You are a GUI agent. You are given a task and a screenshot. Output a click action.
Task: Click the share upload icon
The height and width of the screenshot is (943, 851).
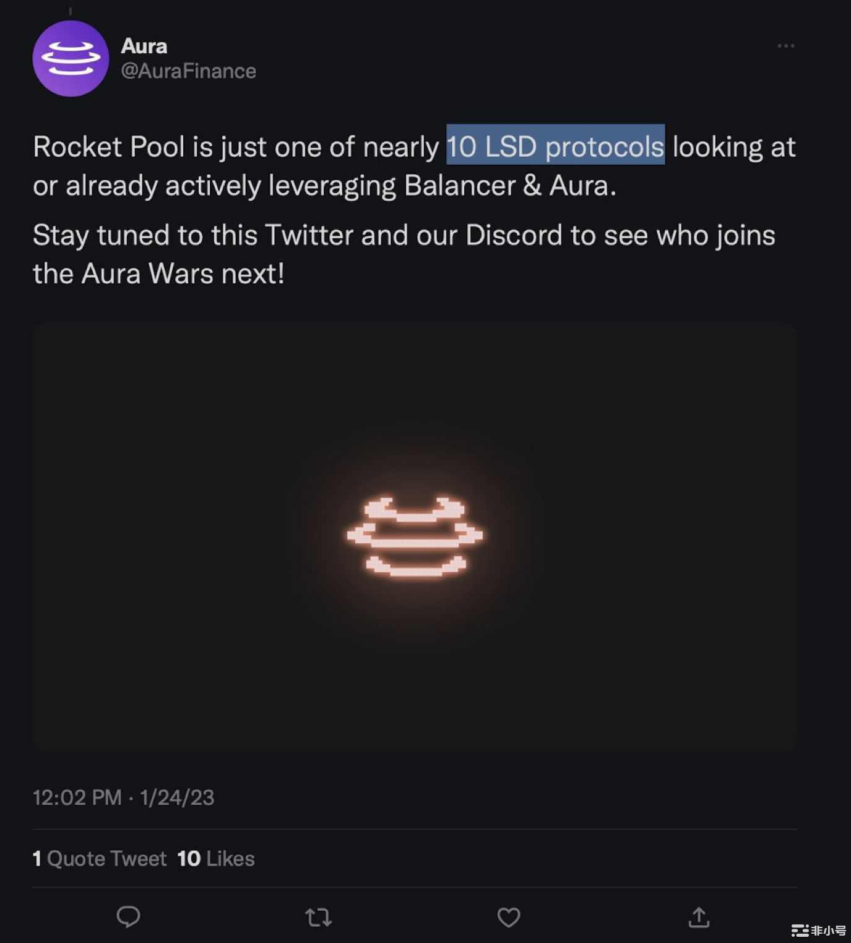tap(699, 917)
